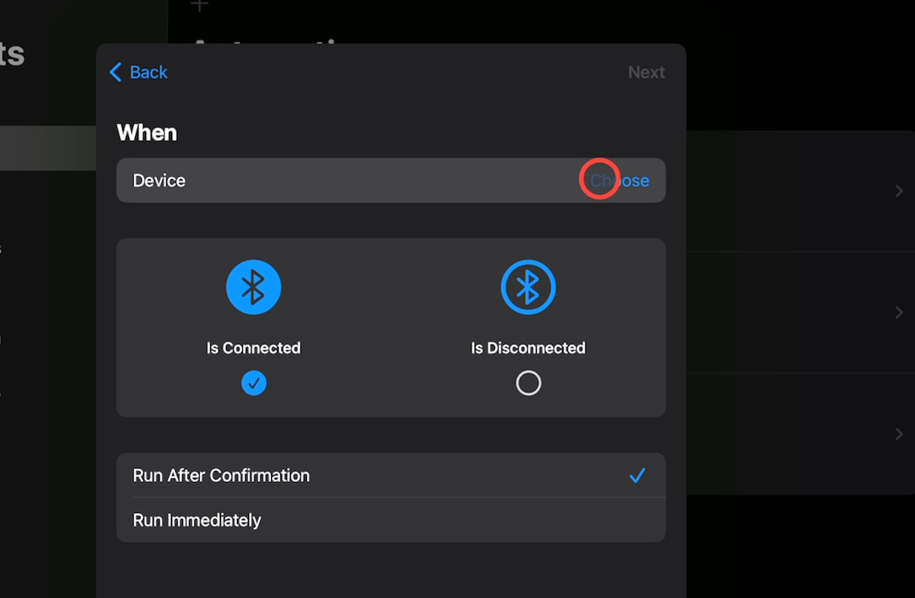Open first automation row chevron in background window
915x598 pixels.
(899, 191)
